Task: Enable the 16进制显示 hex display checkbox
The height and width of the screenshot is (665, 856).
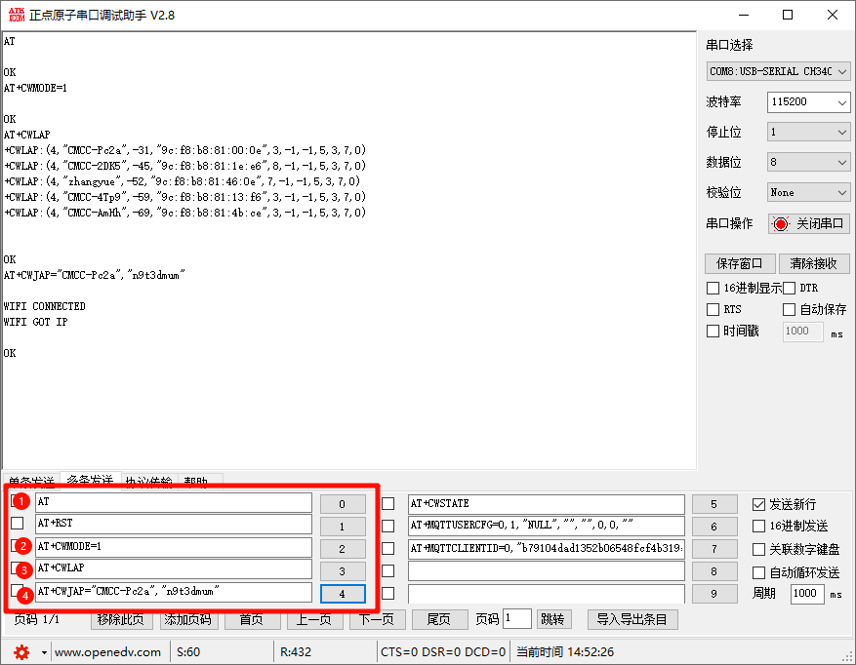Action: pyautogui.click(x=711, y=287)
